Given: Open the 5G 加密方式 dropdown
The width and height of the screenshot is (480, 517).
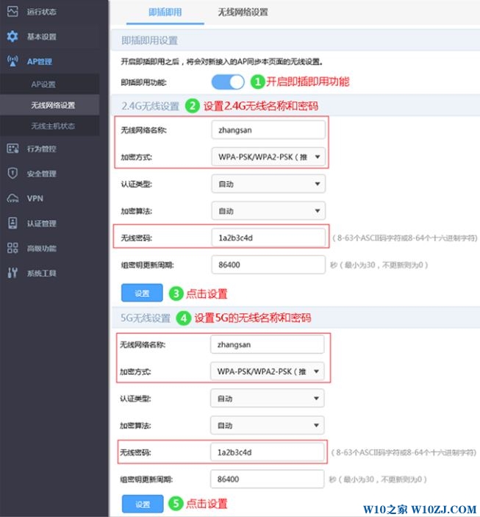Looking at the screenshot, I should [x=268, y=371].
